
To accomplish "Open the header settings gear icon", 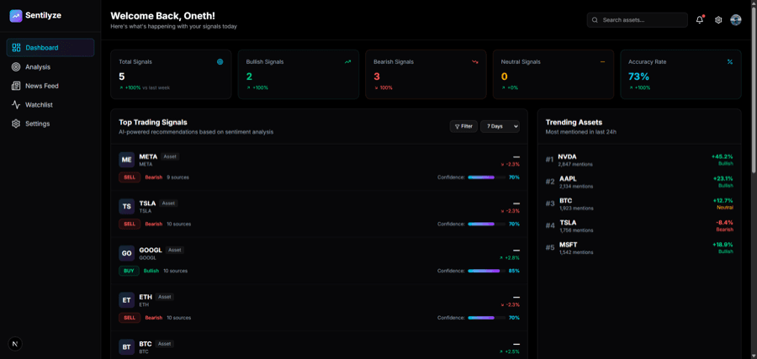I will tap(718, 20).
